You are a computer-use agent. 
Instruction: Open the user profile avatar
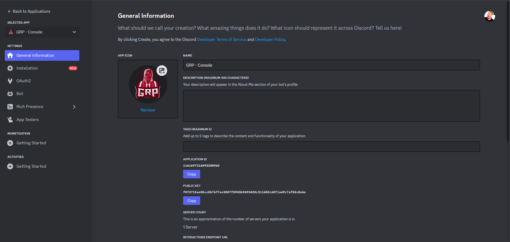[x=490, y=16]
